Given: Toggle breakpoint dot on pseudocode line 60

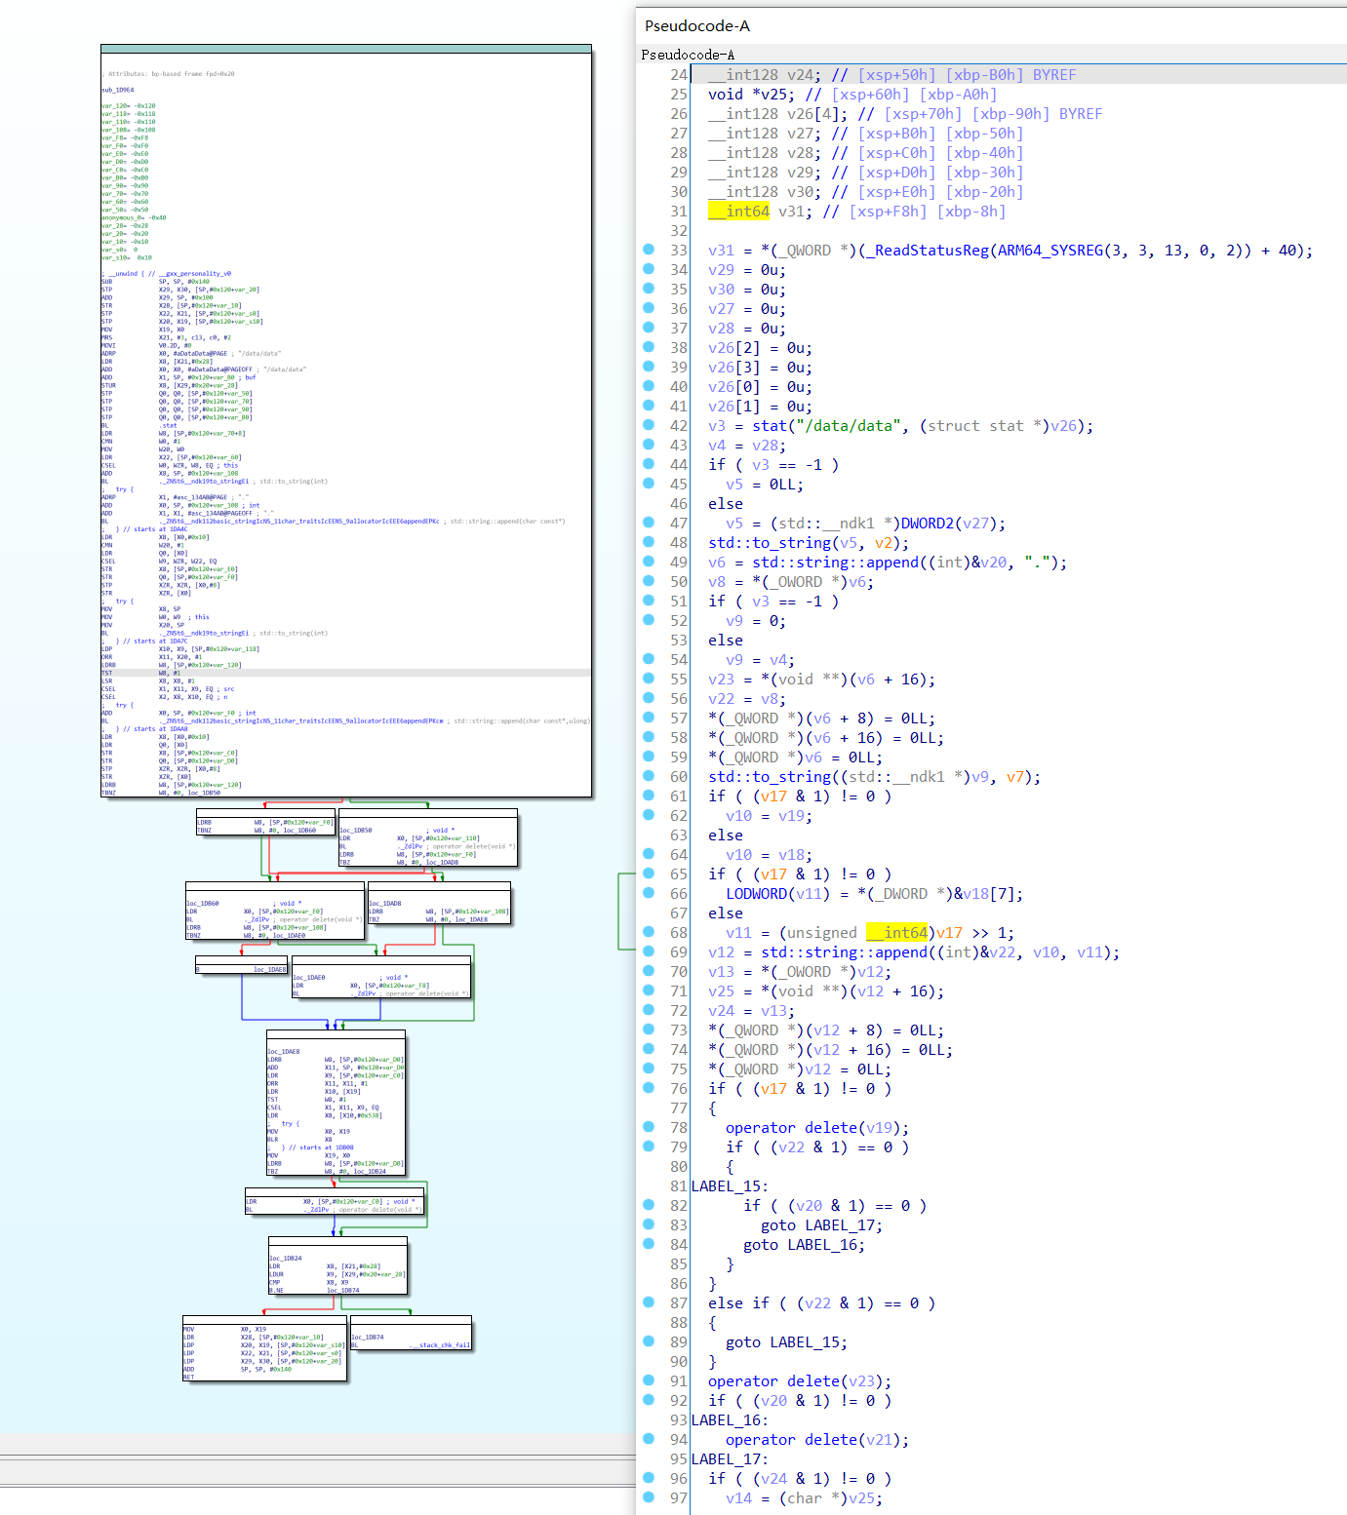Looking at the screenshot, I should (649, 776).
